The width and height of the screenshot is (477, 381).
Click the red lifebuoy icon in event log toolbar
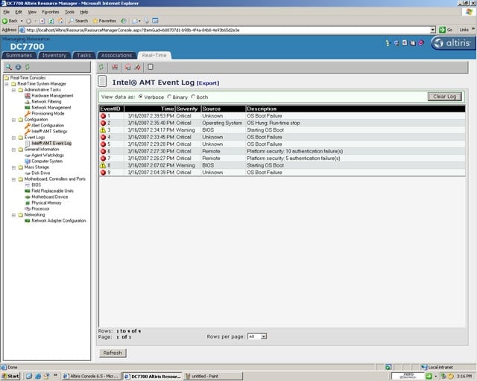[128, 67]
